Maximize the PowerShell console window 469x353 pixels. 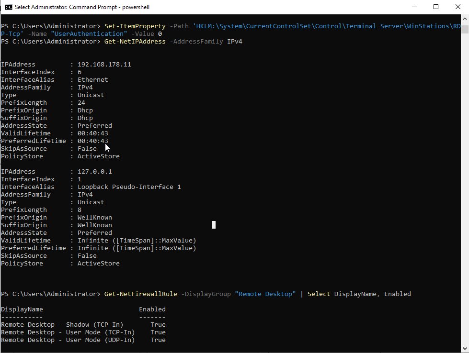click(436, 7)
